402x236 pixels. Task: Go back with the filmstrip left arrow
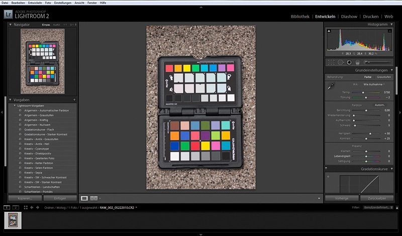click(x=32, y=207)
